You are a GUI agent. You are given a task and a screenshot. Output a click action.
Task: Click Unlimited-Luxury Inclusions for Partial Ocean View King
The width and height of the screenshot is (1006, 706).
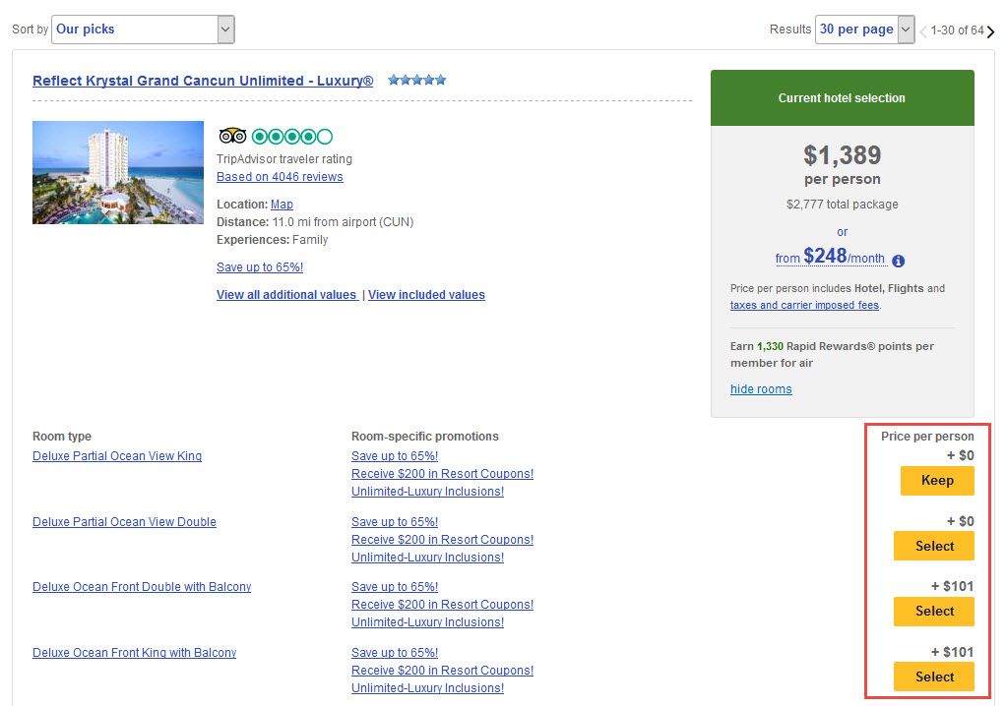pyautogui.click(x=428, y=492)
